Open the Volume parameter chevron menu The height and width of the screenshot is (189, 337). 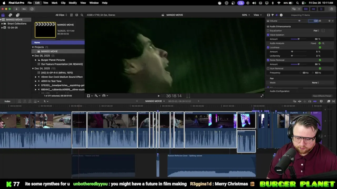(x=333, y=21)
